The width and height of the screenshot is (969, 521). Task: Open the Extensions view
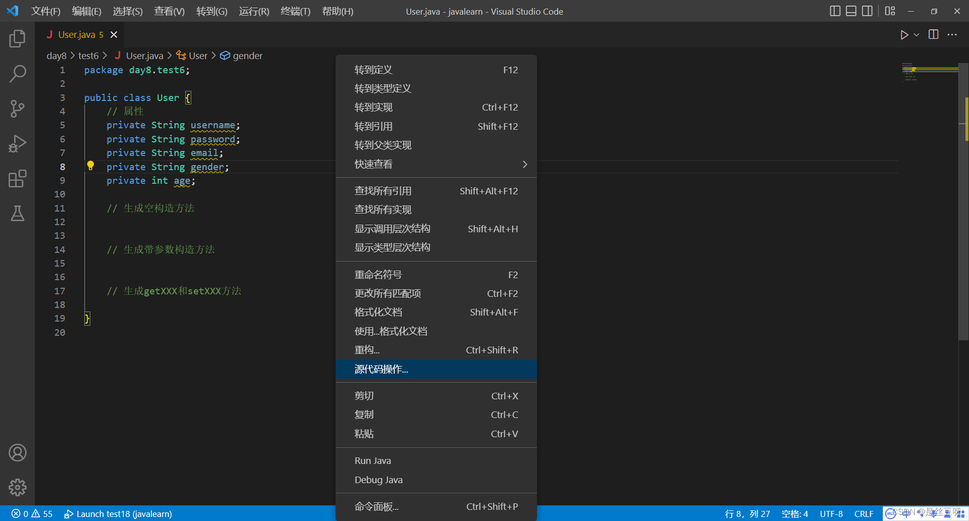coord(18,179)
